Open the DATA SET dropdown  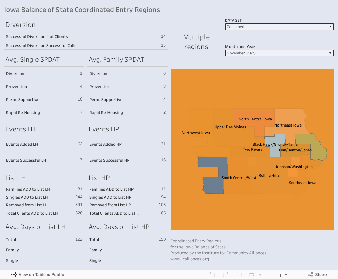click(x=279, y=27)
